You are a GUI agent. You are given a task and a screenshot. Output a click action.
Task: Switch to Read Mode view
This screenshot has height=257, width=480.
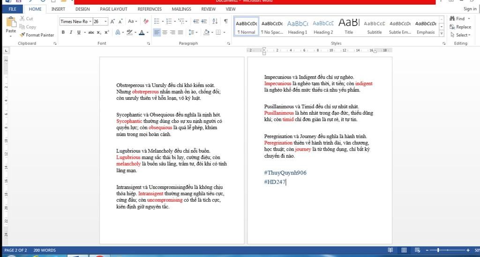click(x=390, y=250)
